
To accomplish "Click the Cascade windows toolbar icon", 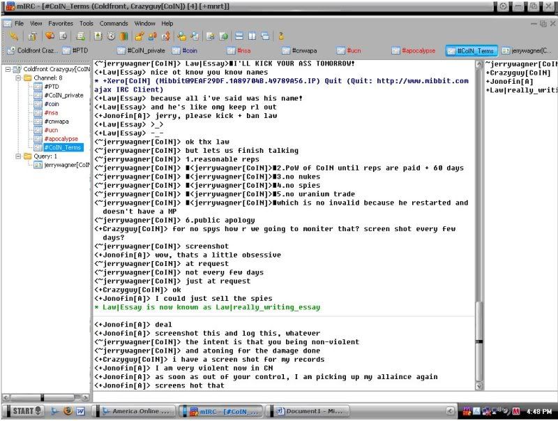I will [x=265, y=36].
